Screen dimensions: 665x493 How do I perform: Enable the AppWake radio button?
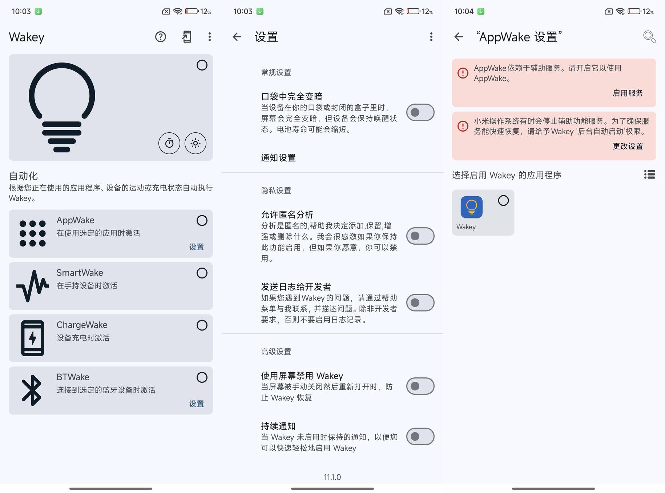pyautogui.click(x=202, y=221)
